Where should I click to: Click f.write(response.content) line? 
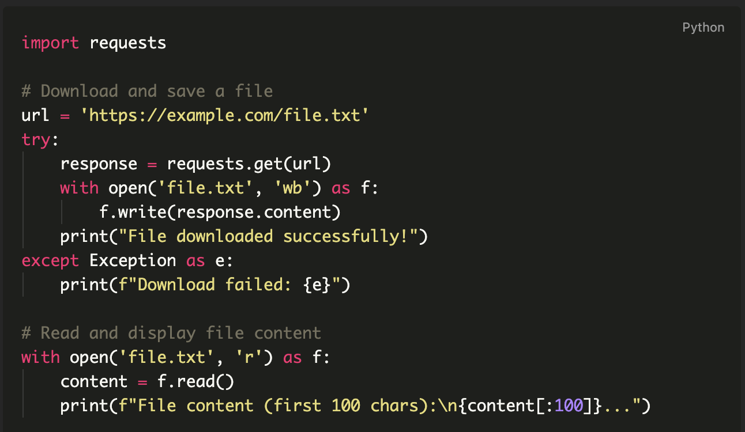[220, 212]
